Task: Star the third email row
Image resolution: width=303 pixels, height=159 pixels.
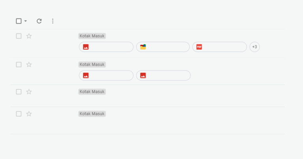Action: (x=29, y=92)
